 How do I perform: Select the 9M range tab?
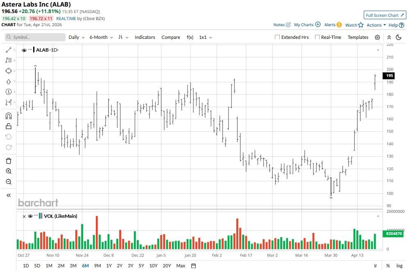click(x=97, y=266)
